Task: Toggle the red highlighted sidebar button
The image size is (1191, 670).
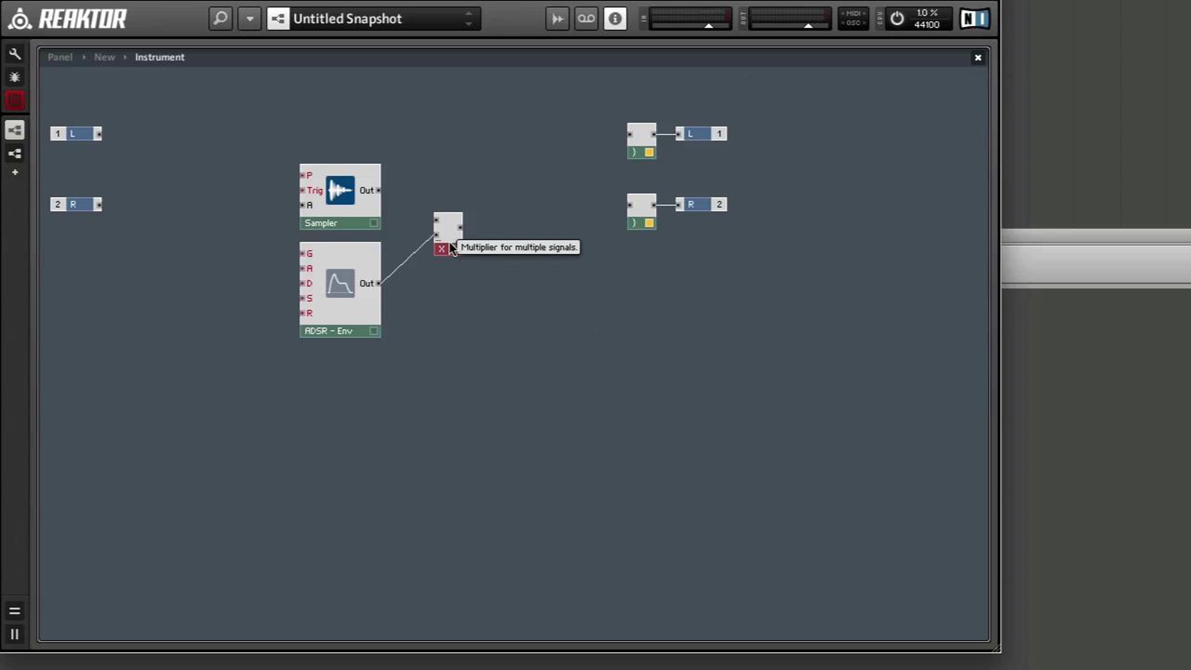Action: tap(15, 100)
